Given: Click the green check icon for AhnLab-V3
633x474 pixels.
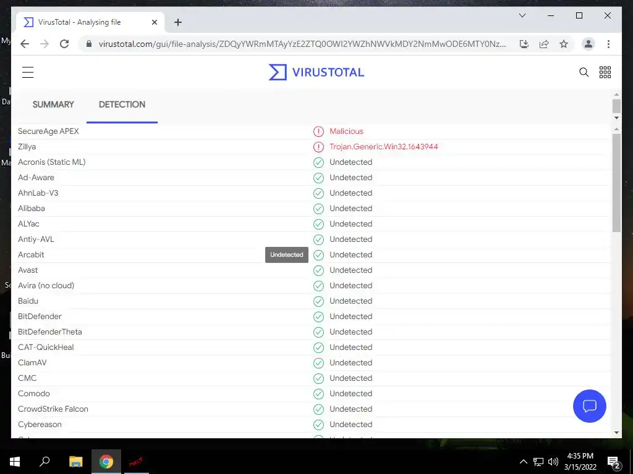Looking at the screenshot, I should 318,193.
